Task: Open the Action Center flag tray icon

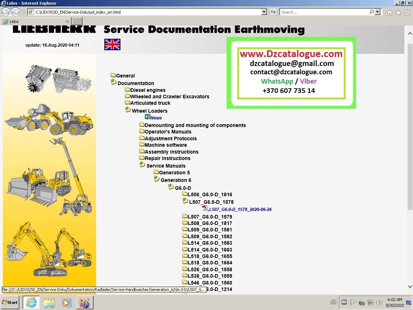Action: click(x=353, y=302)
